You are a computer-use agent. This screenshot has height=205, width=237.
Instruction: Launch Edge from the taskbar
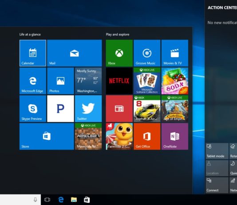coord(61,200)
